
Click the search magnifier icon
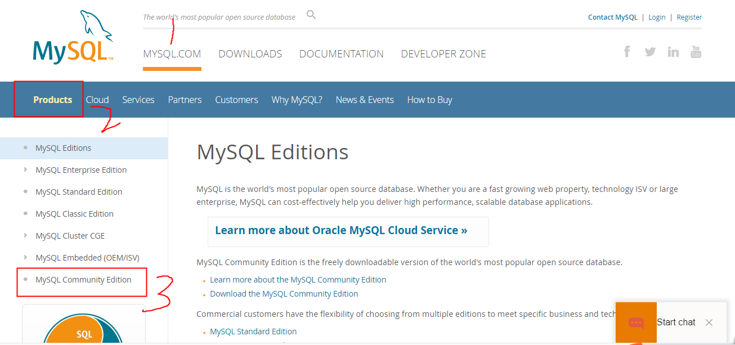pyautogui.click(x=311, y=14)
